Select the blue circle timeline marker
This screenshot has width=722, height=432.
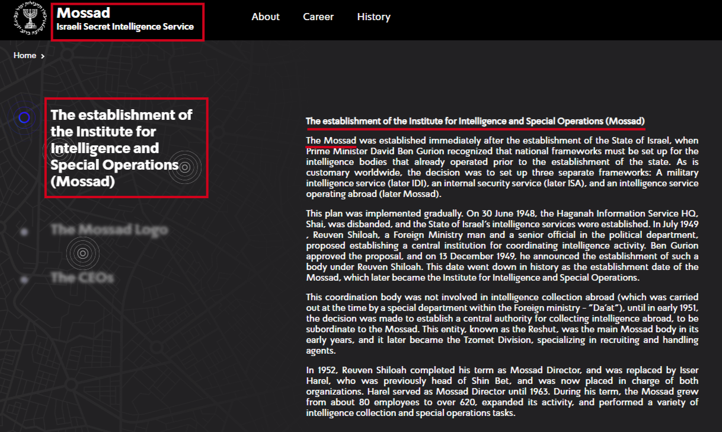[24, 117]
